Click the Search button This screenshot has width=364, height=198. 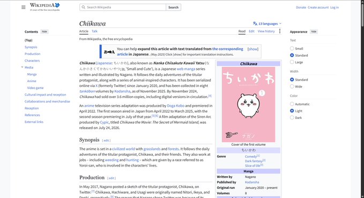pyautogui.click(x=173, y=7)
